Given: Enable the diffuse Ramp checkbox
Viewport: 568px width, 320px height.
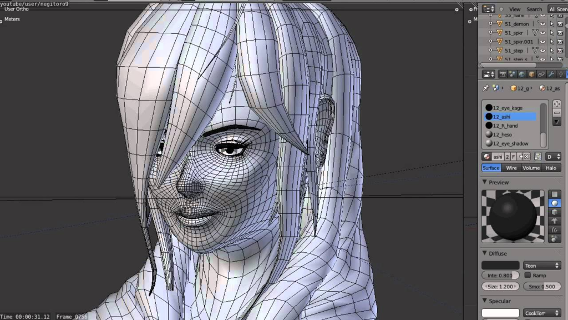Looking at the screenshot, I should (x=528, y=275).
